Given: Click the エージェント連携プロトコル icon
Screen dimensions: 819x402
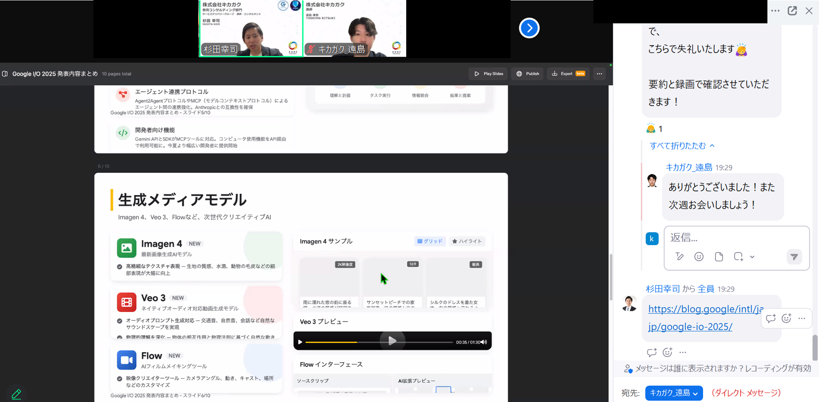Looking at the screenshot, I should [x=123, y=95].
